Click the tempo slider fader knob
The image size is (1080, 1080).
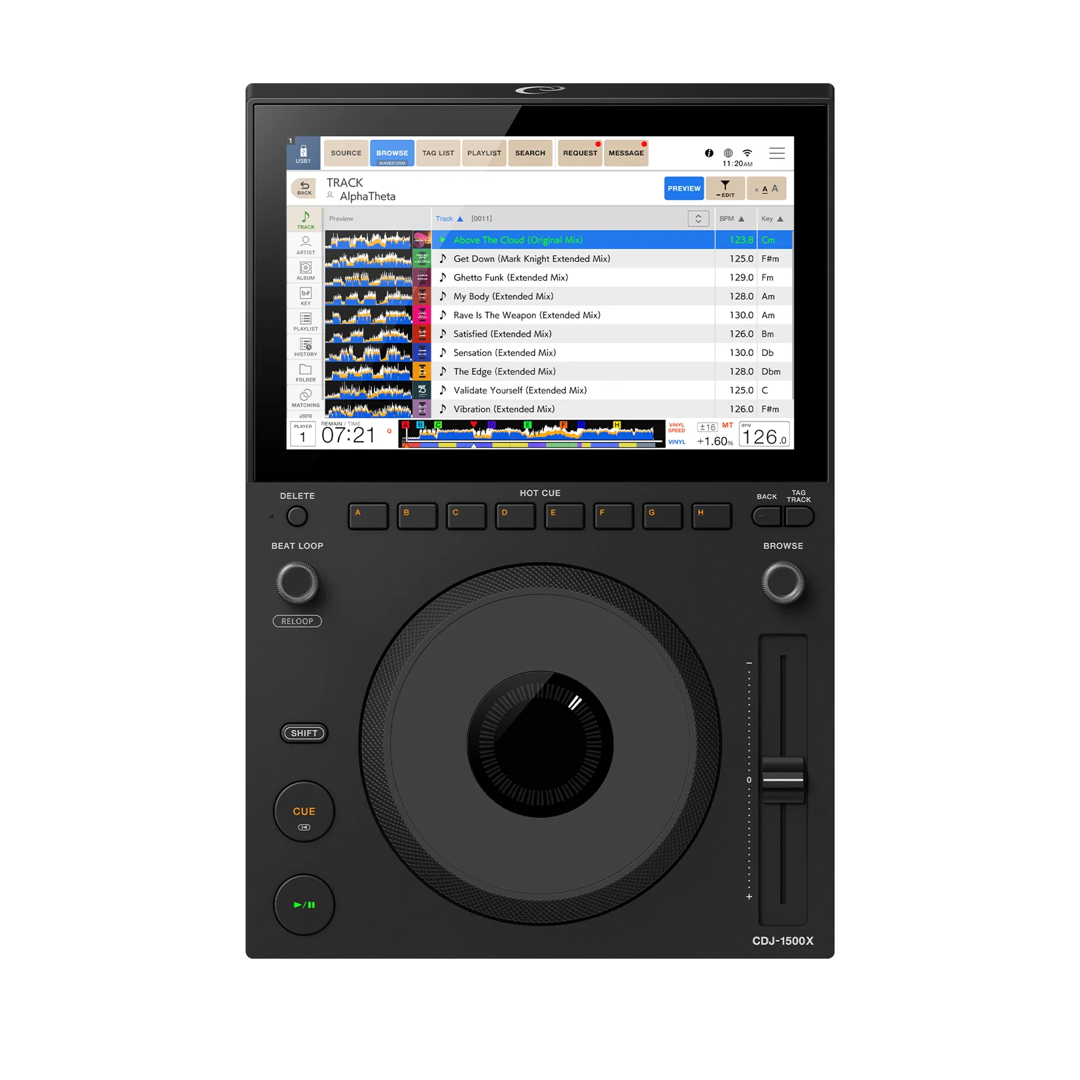[x=783, y=780]
